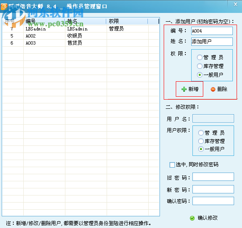Click the app icon in title bar

click(x=4, y=6)
